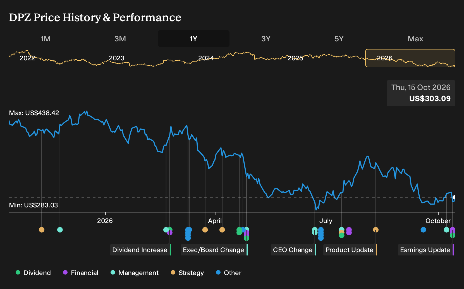Open the CEO Change event label
464x289 pixels.
tap(293, 250)
